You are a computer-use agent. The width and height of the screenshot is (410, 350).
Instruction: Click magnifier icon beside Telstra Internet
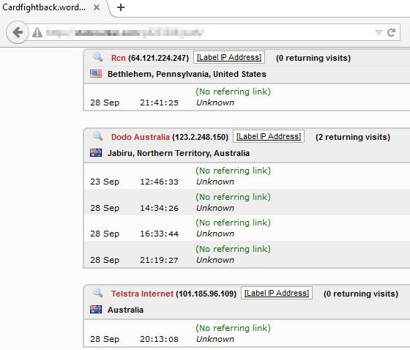coord(98,292)
